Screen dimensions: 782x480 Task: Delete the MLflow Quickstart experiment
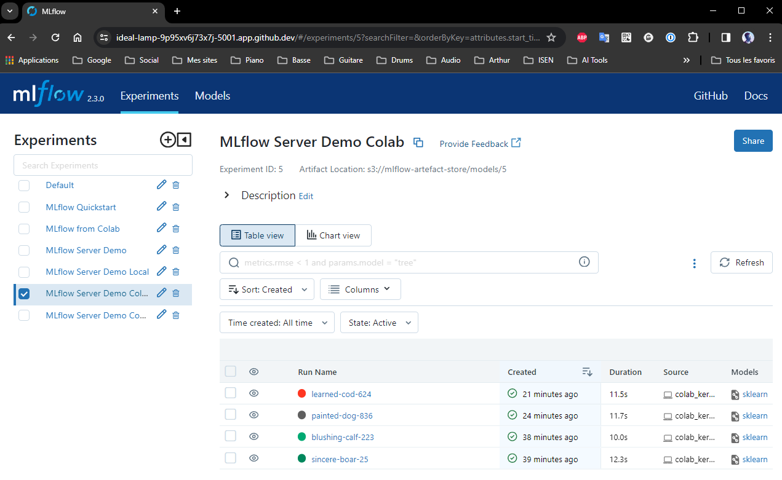click(176, 207)
